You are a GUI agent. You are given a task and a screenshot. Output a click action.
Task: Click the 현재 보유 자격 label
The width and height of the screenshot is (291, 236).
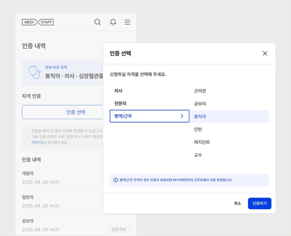[56, 67]
